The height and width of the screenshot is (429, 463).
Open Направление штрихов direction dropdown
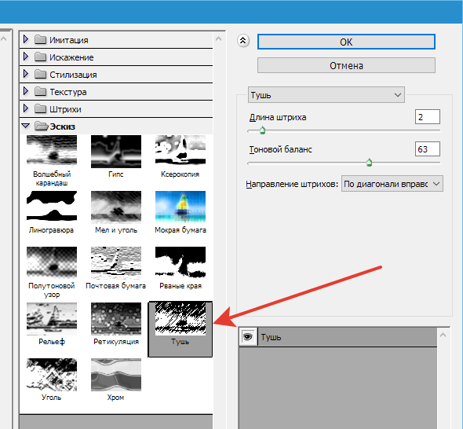coord(392,184)
